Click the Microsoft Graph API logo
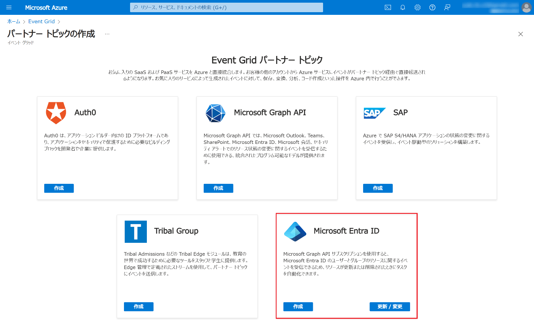534x333 pixels. click(x=216, y=113)
